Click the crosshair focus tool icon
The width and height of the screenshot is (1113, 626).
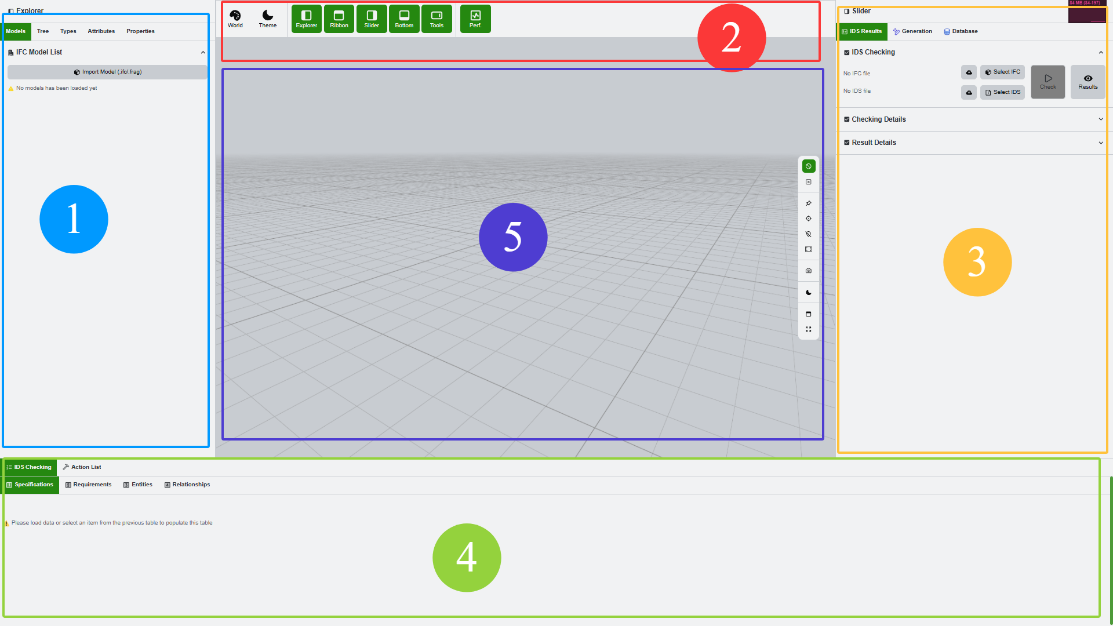809,219
